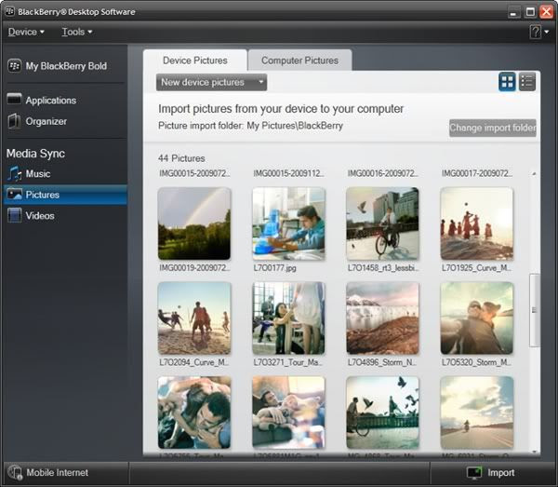Select the L7O5320_Storm couple thumbnail
The image size is (558, 487).
pyautogui.click(x=477, y=318)
